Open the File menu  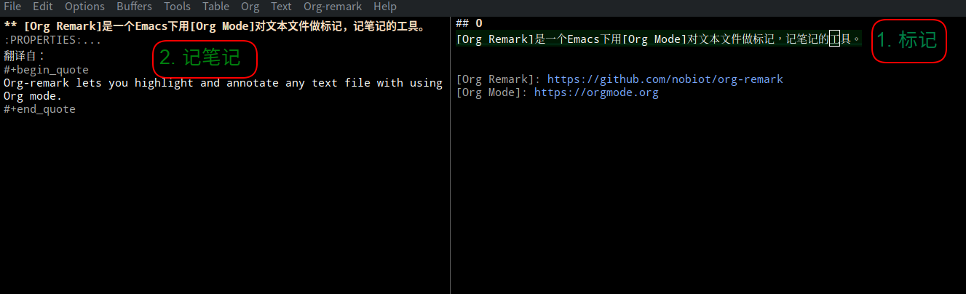(x=12, y=7)
